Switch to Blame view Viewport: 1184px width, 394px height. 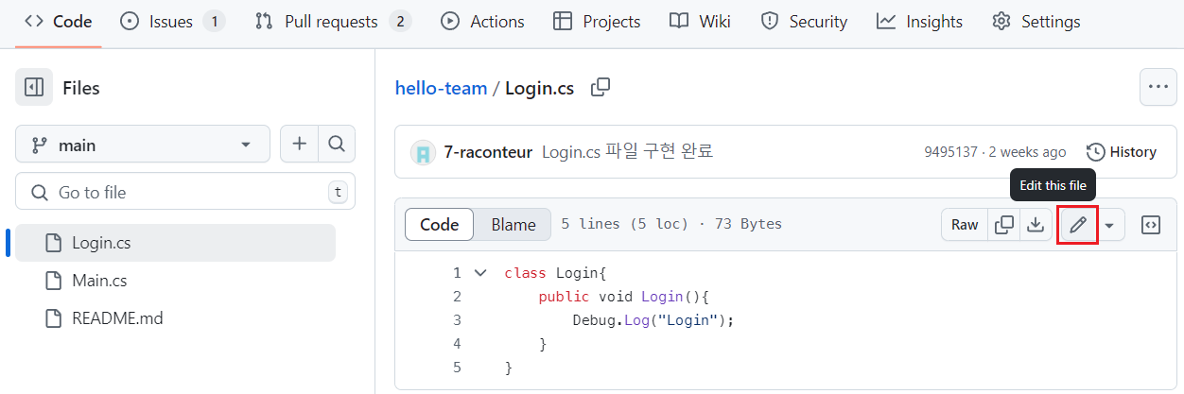click(514, 224)
